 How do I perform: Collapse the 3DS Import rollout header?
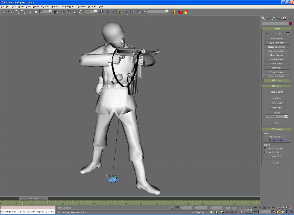pyautogui.click(x=276, y=129)
